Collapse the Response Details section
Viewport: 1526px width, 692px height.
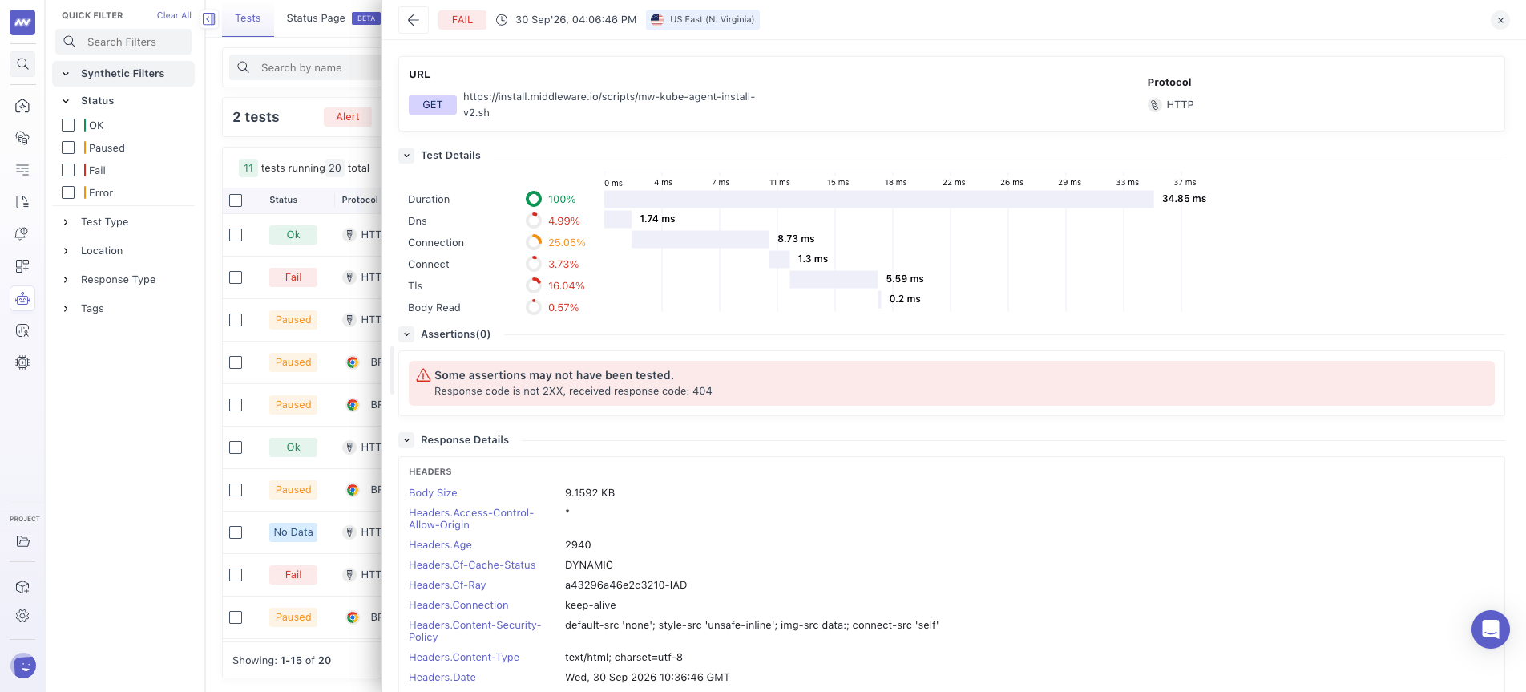407,440
